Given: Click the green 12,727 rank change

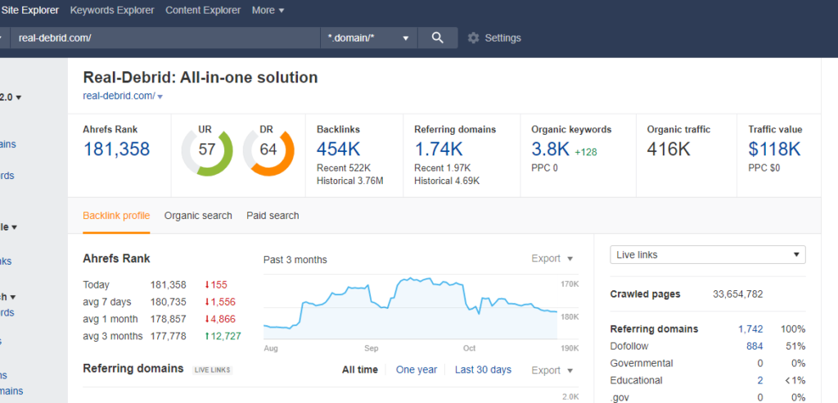Looking at the screenshot, I should pos(223,336).
